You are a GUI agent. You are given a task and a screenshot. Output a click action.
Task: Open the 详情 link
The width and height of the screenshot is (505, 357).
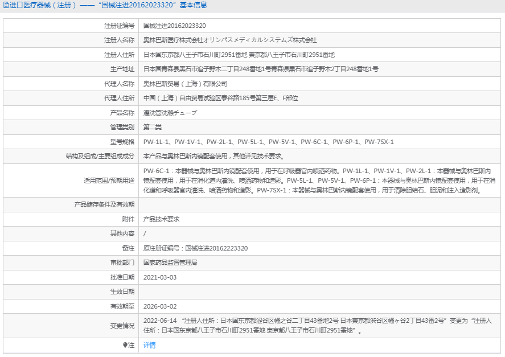(x=149, y=345)
